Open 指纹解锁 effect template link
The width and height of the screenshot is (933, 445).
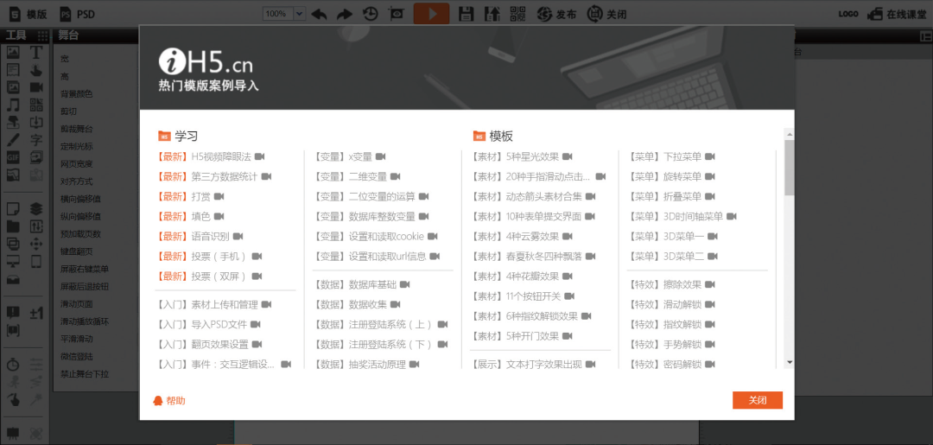tap(682, 324)
